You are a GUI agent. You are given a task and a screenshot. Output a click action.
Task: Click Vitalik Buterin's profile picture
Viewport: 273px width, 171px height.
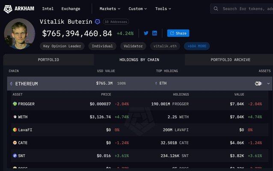coord(19,34)
